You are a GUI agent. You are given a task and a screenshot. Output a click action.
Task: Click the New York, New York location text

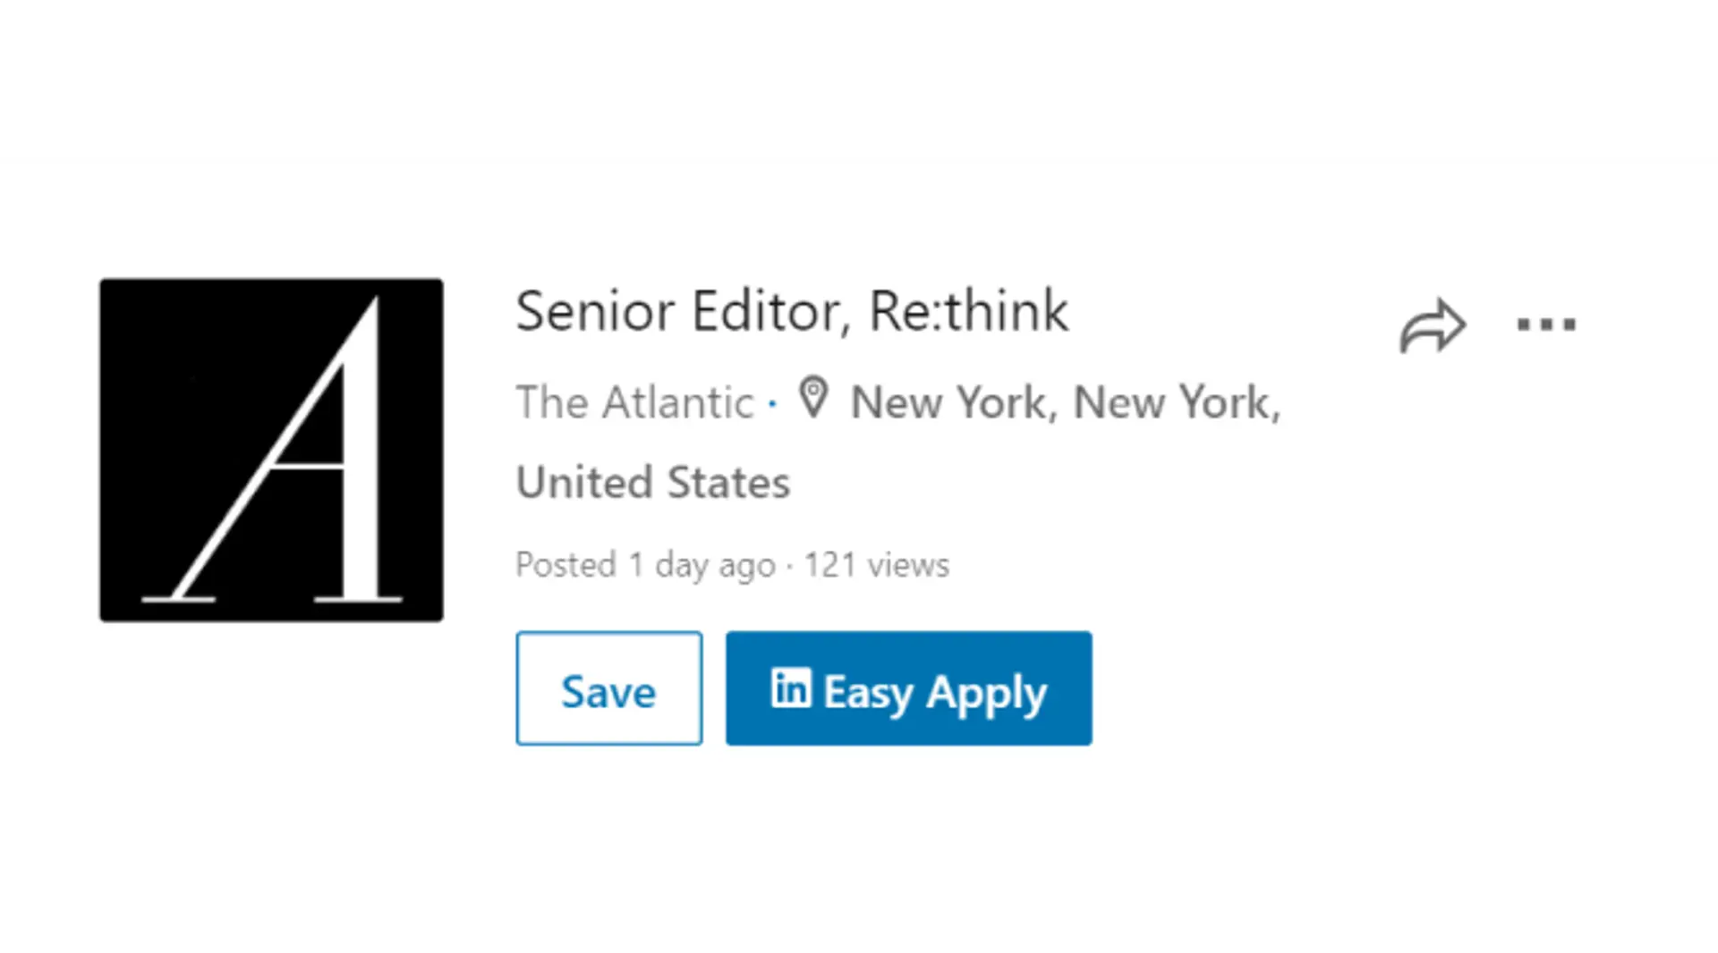pos(1065,402)
